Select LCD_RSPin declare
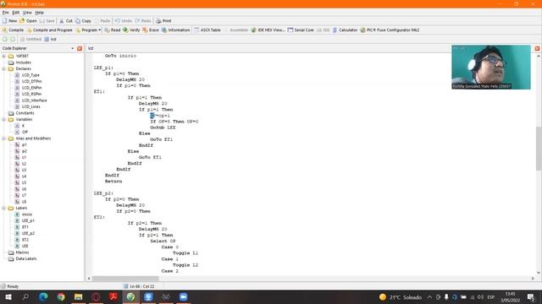This screenshot has height=304, width=542. click(31, 94)
